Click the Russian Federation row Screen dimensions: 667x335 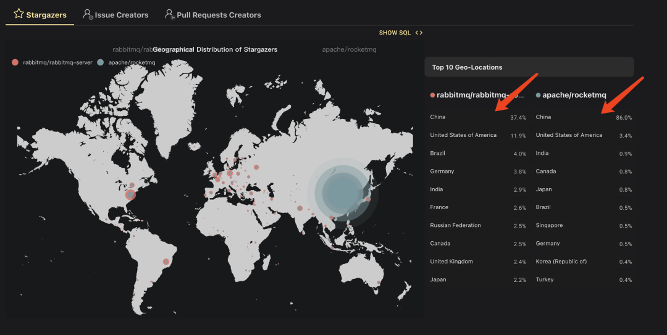coord(478,226)
